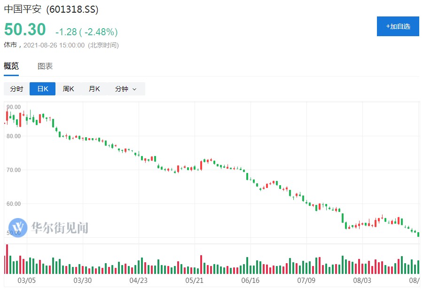Click the 08/03 date label on x-axis
Image resolution: width=423 pixels, height=289 pixels.
click(x=362, y=281)
